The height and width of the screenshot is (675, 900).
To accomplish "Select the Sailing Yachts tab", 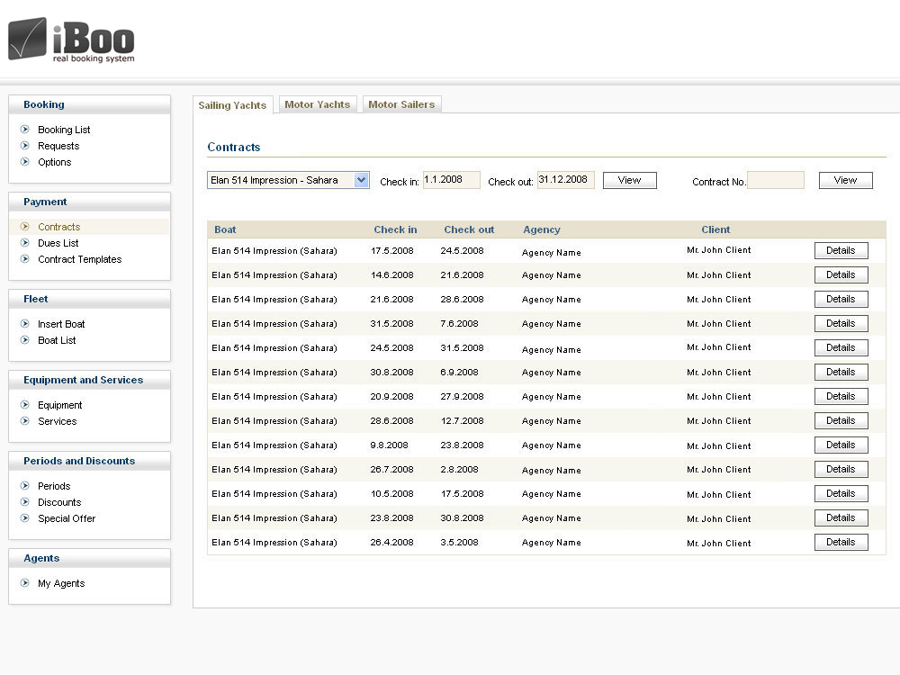I will 232,105.
